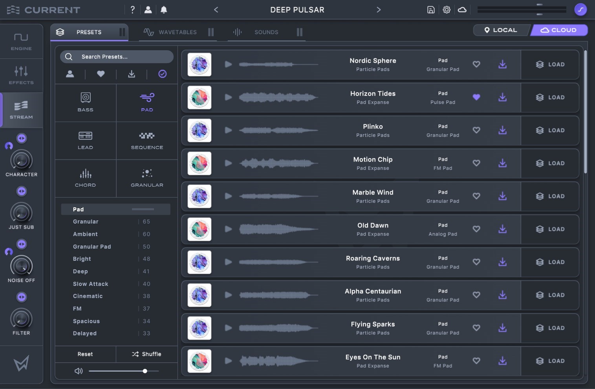Go to next preset arrow
The height and width of the screenshot is (389, 595).
coord(379,10)
